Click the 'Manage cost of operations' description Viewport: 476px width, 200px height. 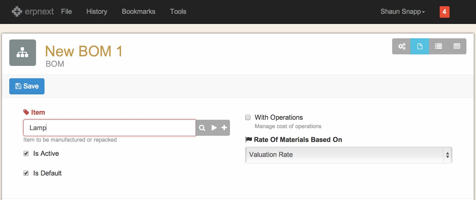coord(288,126)
